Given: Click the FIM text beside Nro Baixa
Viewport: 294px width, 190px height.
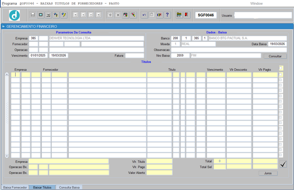Looking at the screenshot, I should tap(194, 55).
